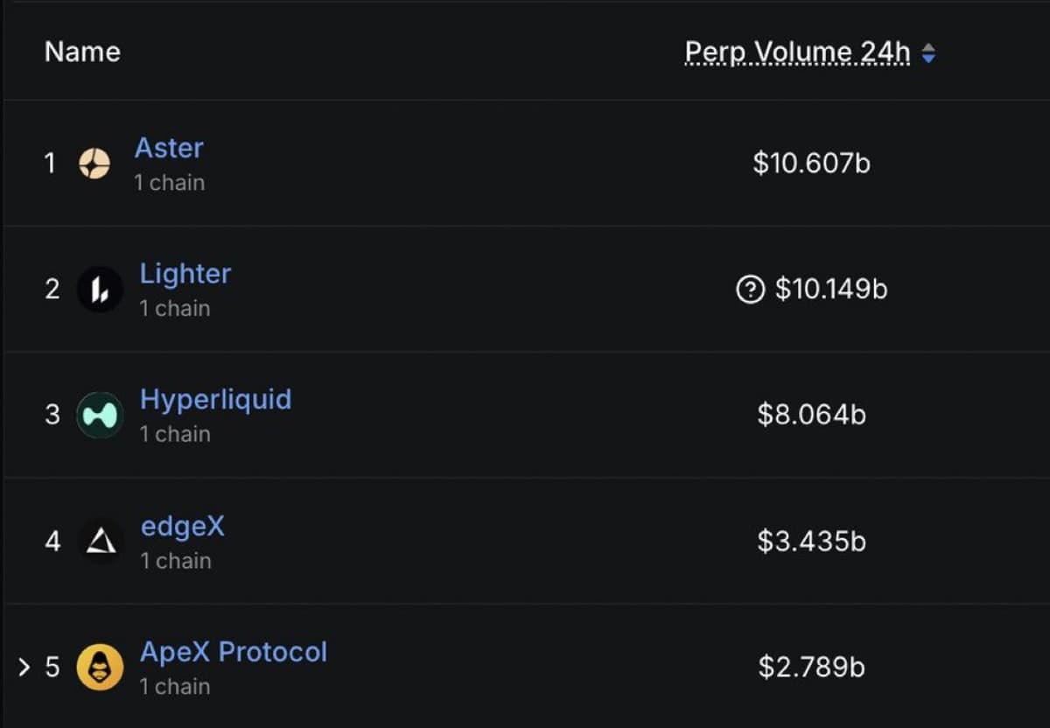Viewport: 1050px width, 728px height.
Task: Select the Lighter name link
Action: (185, 273)
